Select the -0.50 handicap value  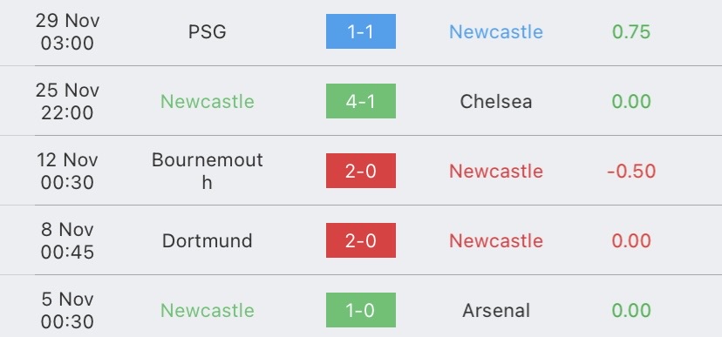(631, 171)
